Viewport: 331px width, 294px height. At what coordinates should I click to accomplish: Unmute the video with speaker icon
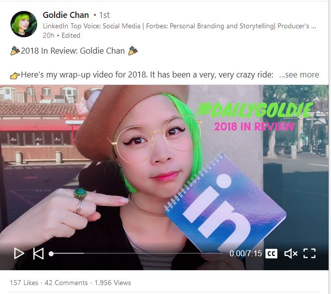pos(291,253)
